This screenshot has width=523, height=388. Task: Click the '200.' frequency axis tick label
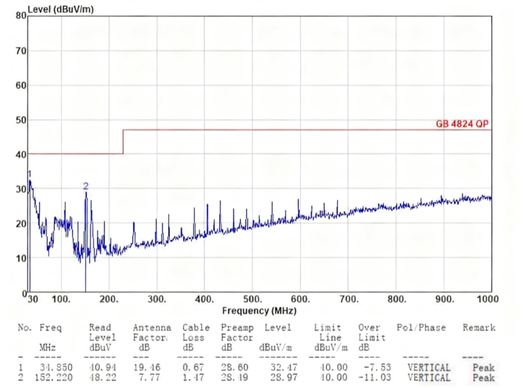click(x=109, y=298)
